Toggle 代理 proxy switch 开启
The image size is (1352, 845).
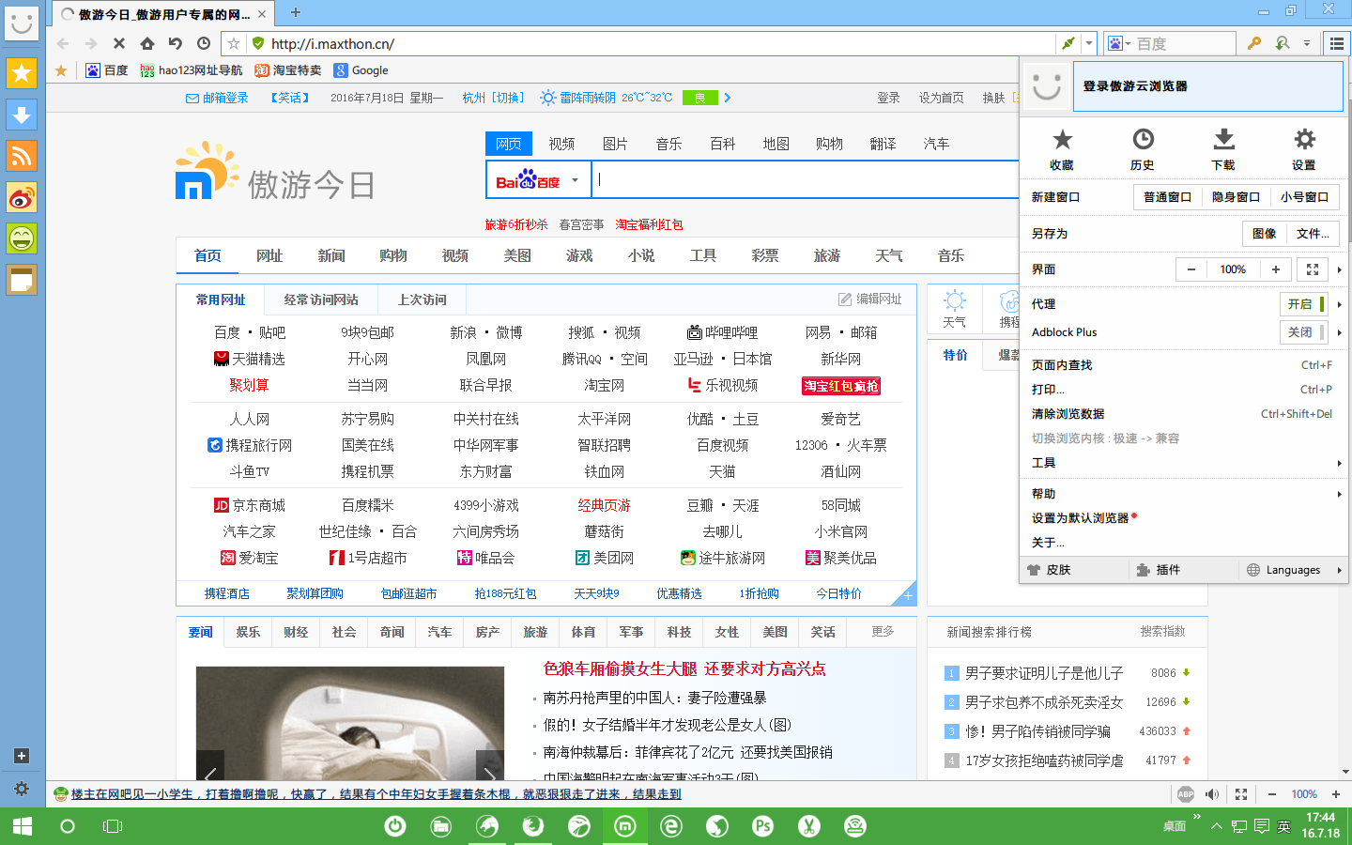[1304, 304]
